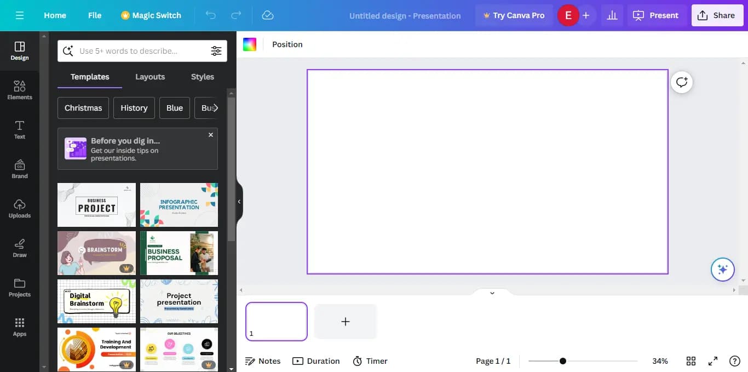Choose the Digital Brainstorm template

(x=96, y=301)
